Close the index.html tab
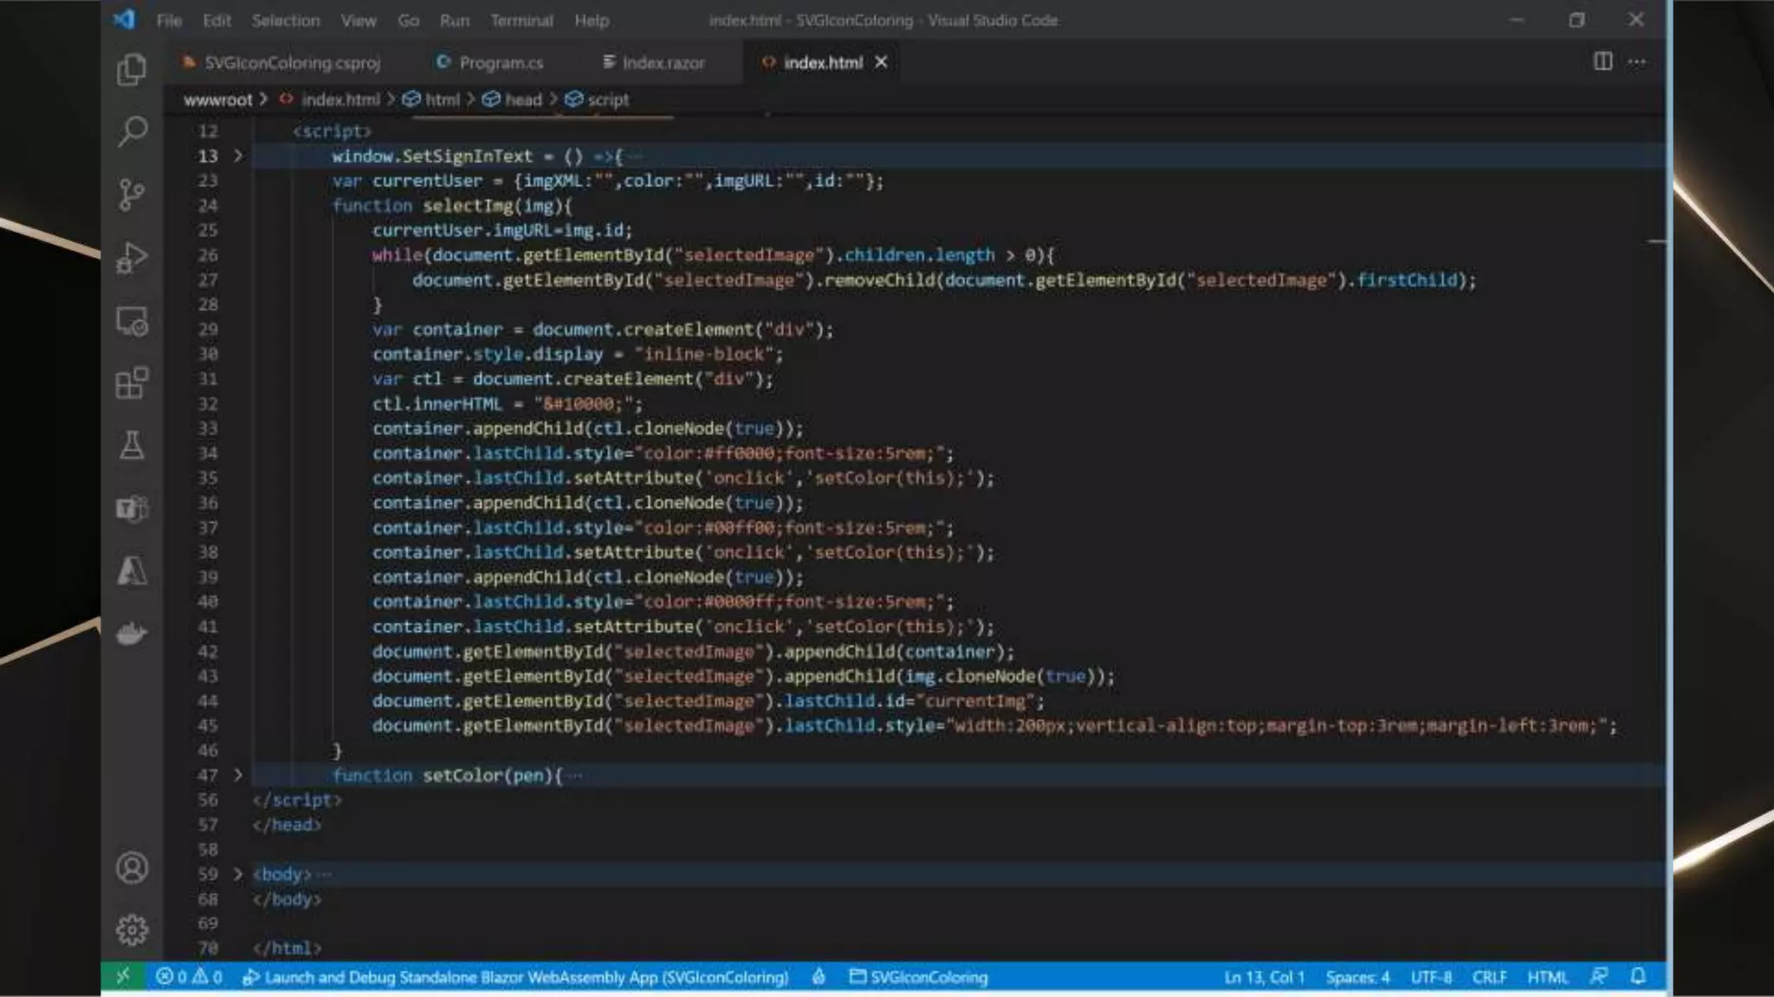The height and width of the screenshot is (997, 1774). pyautogui.click(x=881, y=62)
